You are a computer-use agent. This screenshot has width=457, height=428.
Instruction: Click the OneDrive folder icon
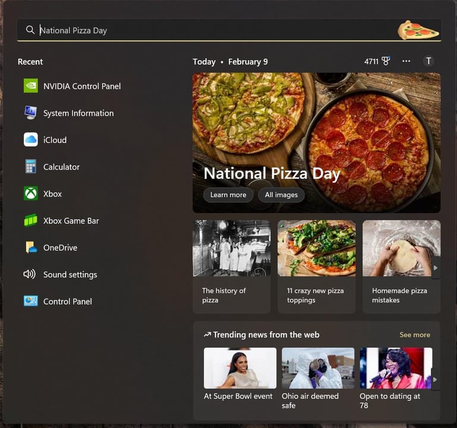[31, 247]
